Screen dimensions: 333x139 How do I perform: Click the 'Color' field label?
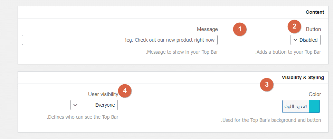(315, 94)
